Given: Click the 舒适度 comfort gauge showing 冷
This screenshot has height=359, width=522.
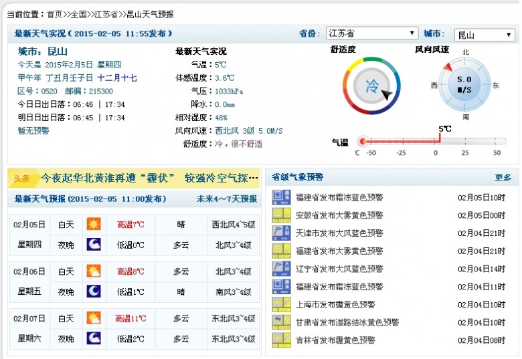Looking at the screenshot, I should click(372, 86).
